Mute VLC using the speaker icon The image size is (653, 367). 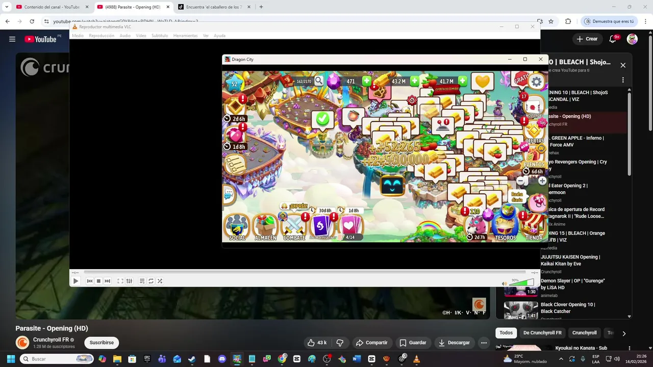click(505, 283)
